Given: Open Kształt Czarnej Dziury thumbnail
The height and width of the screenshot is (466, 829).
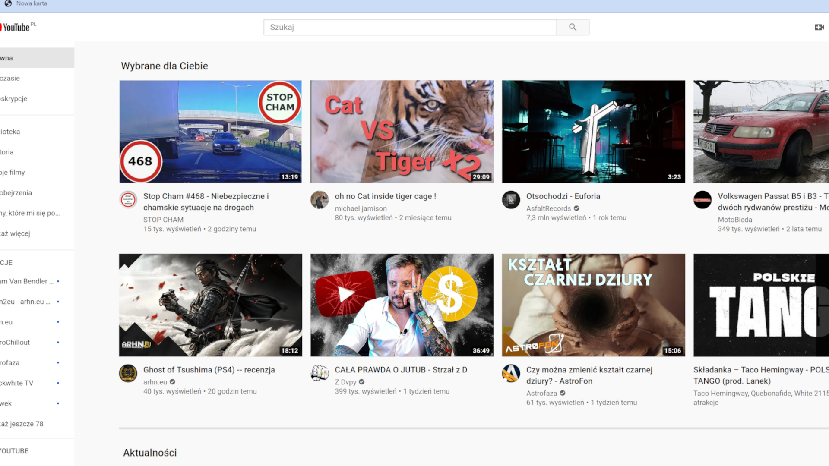Looking at the screenshot, I should coord(593,305).
